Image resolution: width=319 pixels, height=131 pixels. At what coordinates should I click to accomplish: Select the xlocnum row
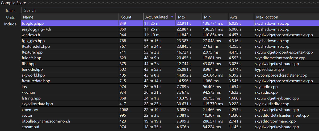170,93
